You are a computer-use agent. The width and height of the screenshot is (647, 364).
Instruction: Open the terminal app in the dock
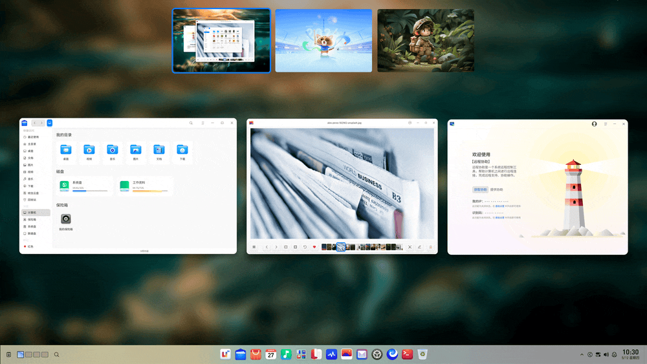407,354
